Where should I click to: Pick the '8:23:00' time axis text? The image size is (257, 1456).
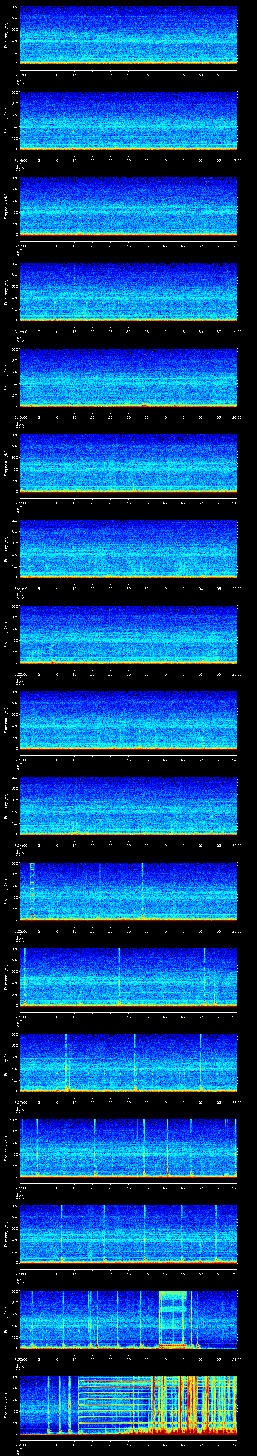coord(20,760)
